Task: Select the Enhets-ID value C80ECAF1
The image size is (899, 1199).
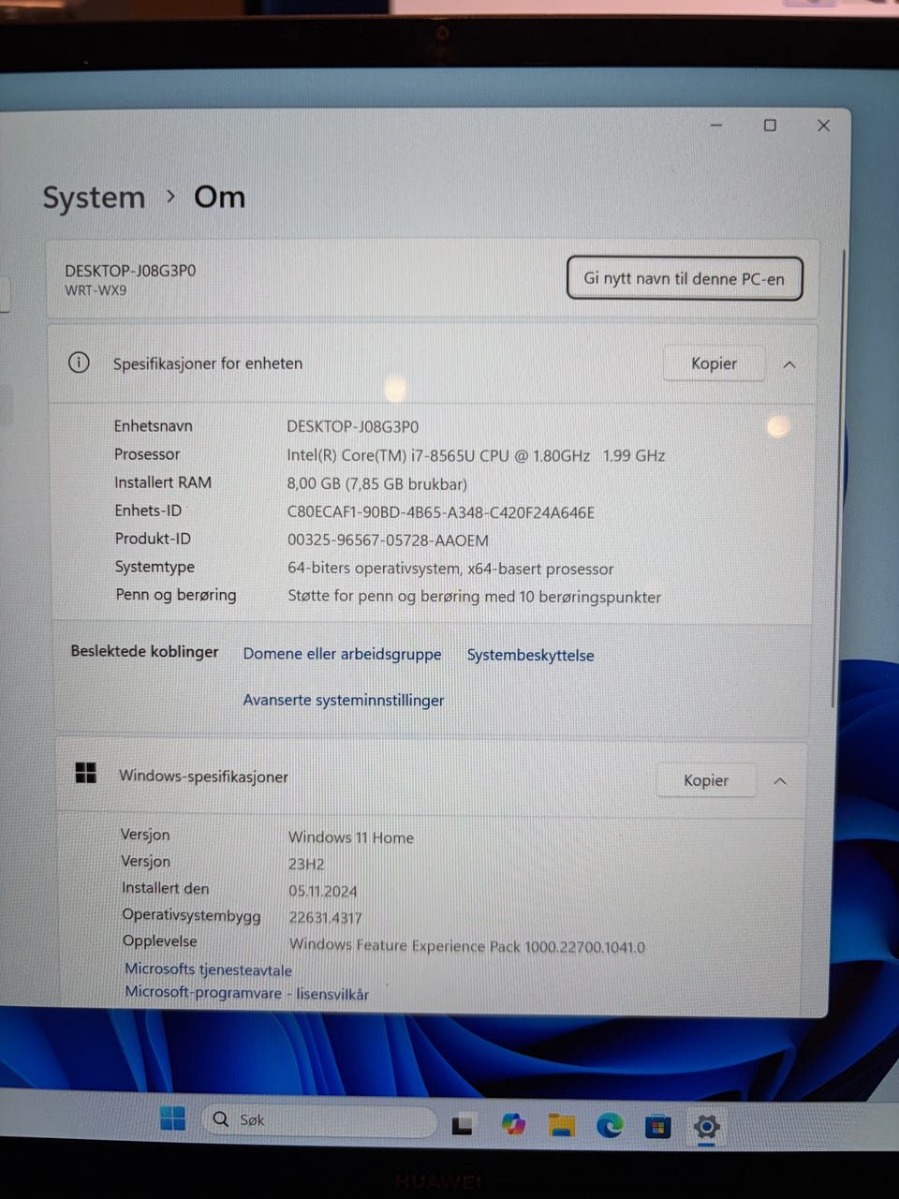Action: coord(441,512)
